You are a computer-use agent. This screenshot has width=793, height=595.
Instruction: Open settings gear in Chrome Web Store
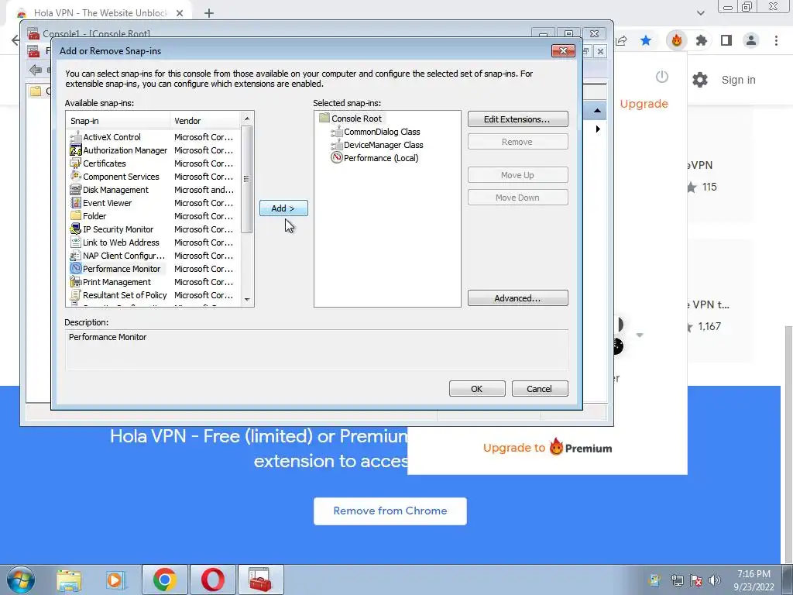pyautogui.click(x=700, y=80)
